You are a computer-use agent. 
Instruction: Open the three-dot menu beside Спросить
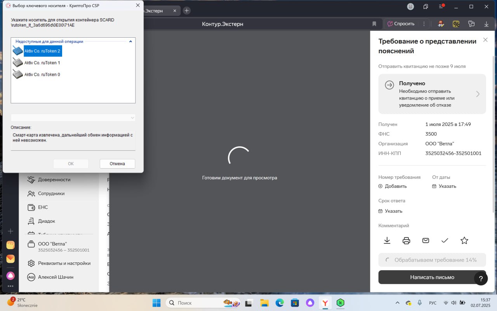click(x=425, y=24)
